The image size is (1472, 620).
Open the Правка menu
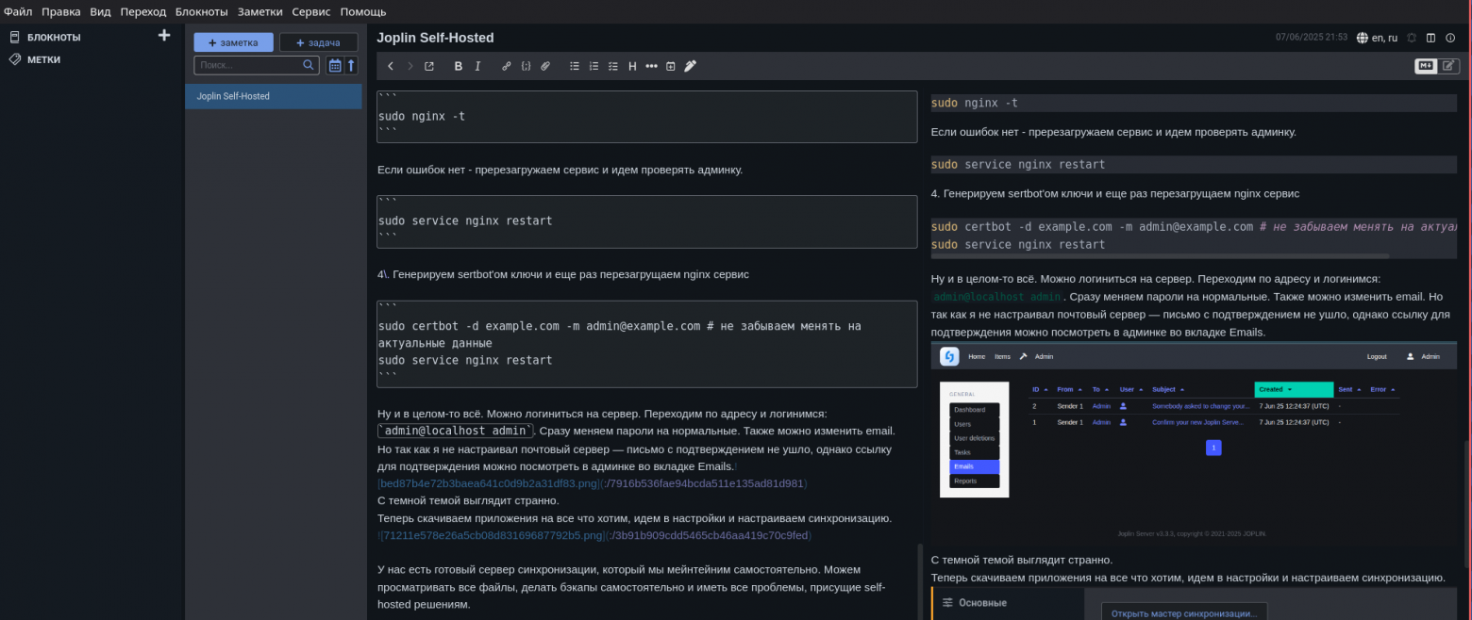coord(61,11)
